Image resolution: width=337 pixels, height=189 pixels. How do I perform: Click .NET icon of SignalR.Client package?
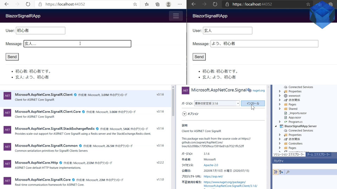7,96
